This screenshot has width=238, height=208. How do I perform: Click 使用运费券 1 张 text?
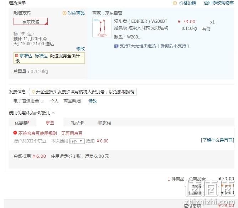[66, 156]
